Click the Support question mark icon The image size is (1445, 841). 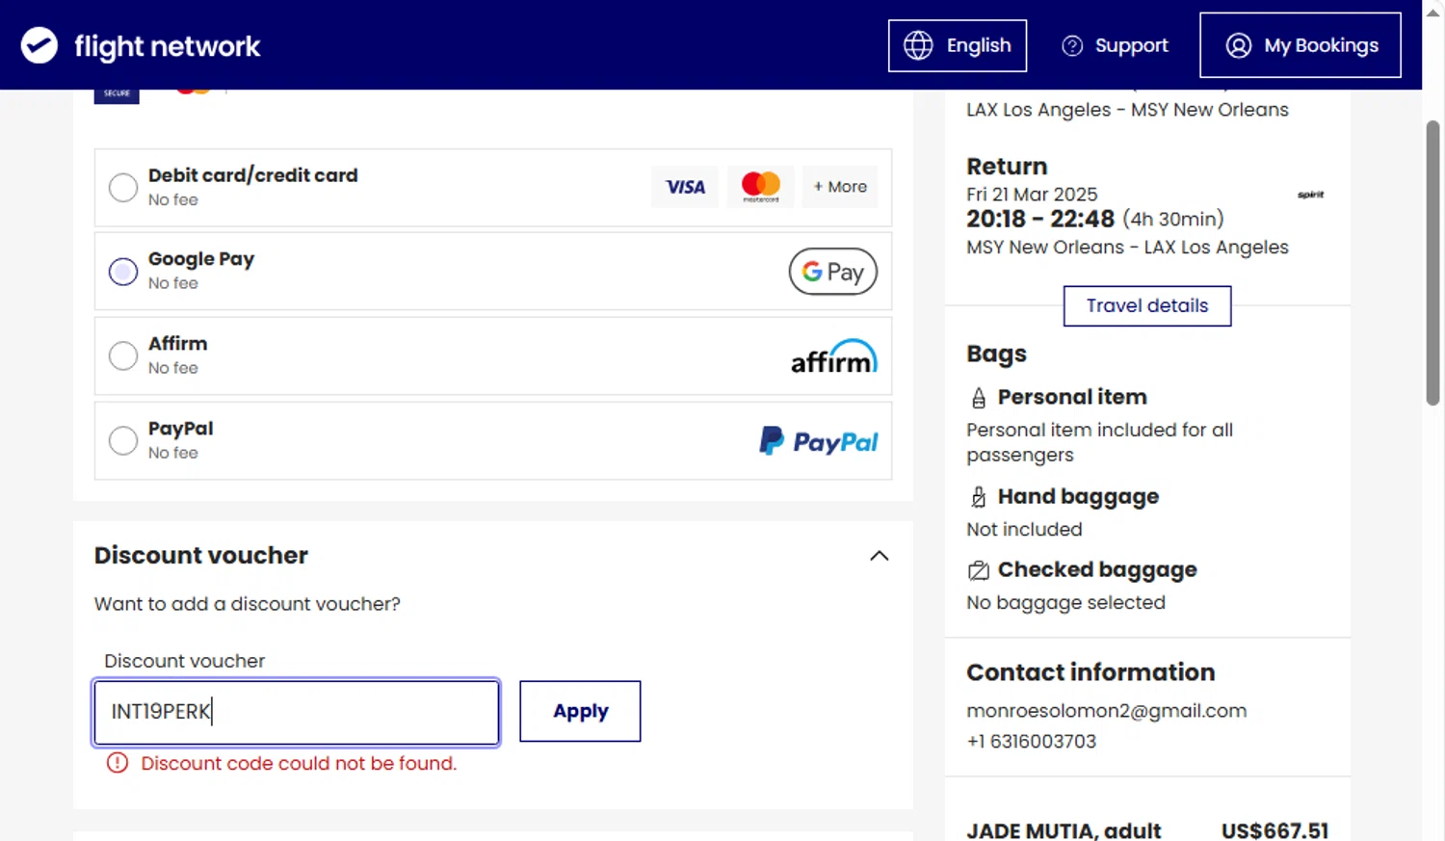1072,46
